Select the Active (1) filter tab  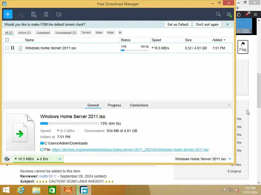tap(24, 33)
